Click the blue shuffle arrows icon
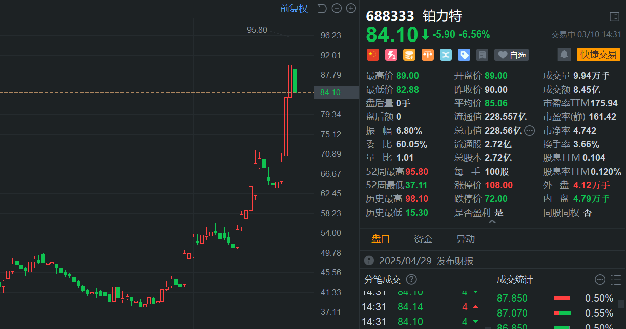 [446, 55]
